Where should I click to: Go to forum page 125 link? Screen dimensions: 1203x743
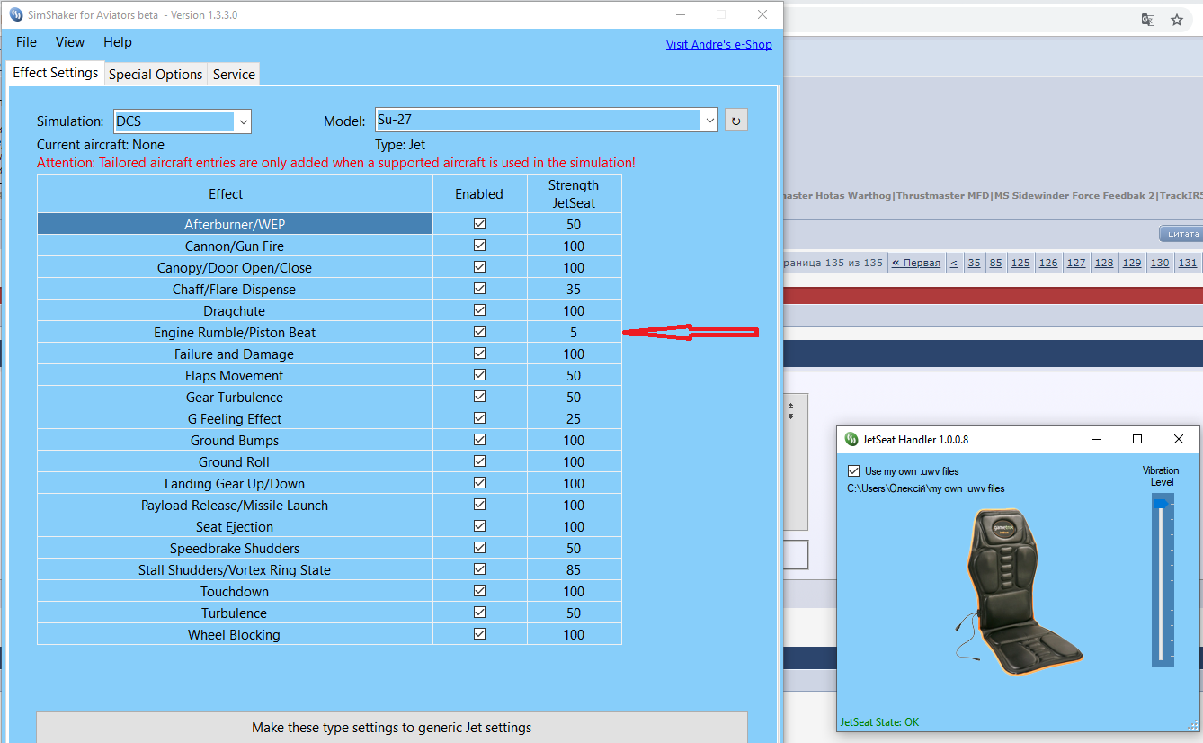point(1020,263)
